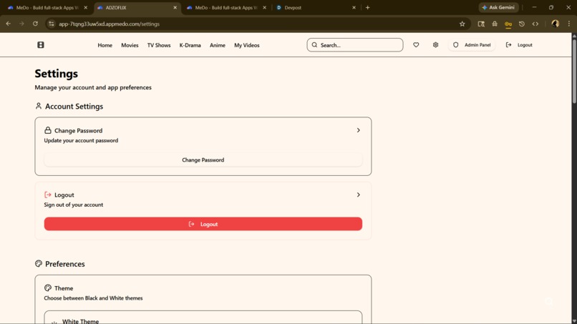Open the Movies section
Image resolution: width=577 pixels, height=324 pixels.
[130, 45]
